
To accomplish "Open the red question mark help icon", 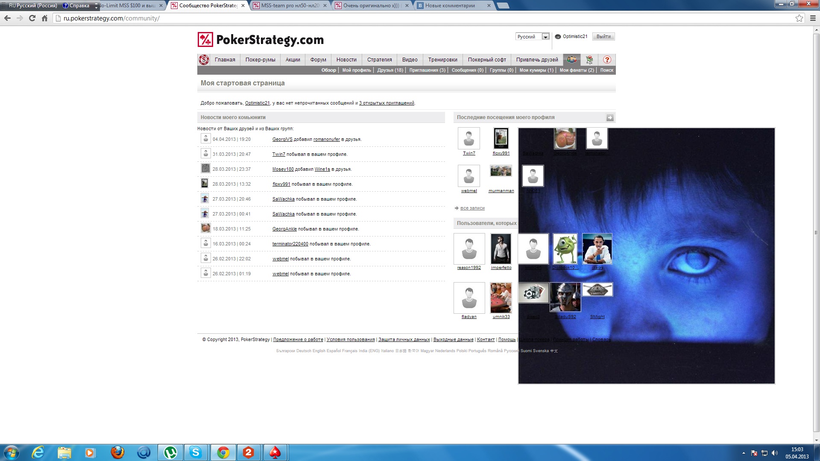I will coord(607,60).
